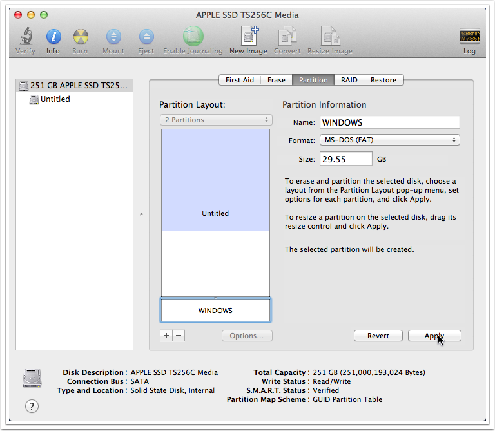
Task: Click the partition Name text field
Action: [389, 122]
